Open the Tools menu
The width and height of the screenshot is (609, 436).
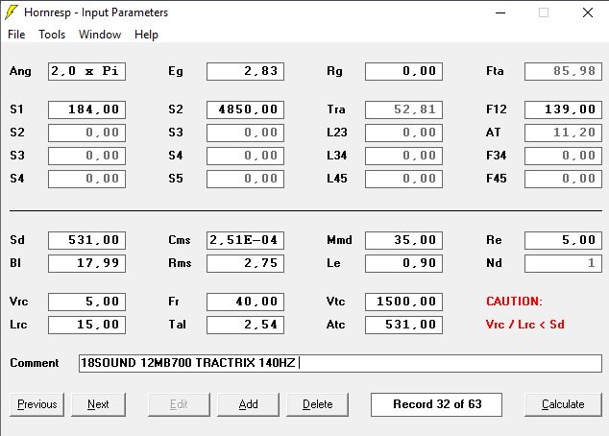click(x=52, y=35)
